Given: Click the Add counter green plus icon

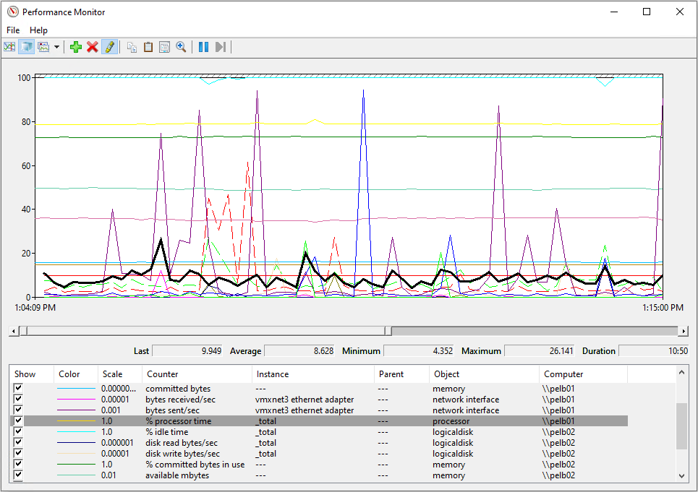Looking at the screenshot, I should point(76,46).
